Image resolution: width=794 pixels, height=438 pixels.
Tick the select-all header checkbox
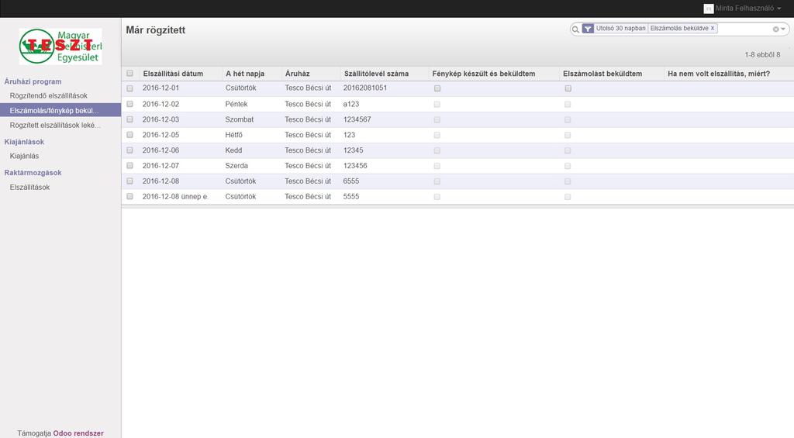click(129, 74)
